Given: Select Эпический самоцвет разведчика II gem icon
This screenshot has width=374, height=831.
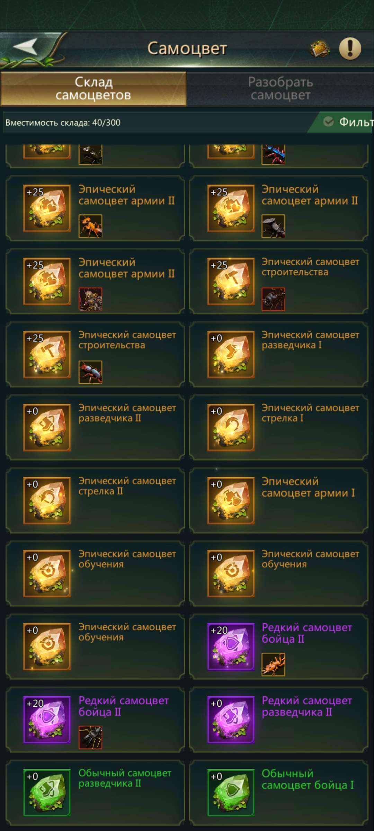Looking at the screenshot, I should point(47,427).
